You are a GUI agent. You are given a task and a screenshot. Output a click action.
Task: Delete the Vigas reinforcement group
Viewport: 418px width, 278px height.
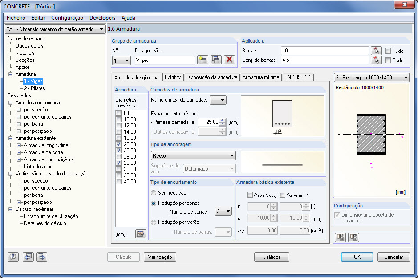coord(229,60)
